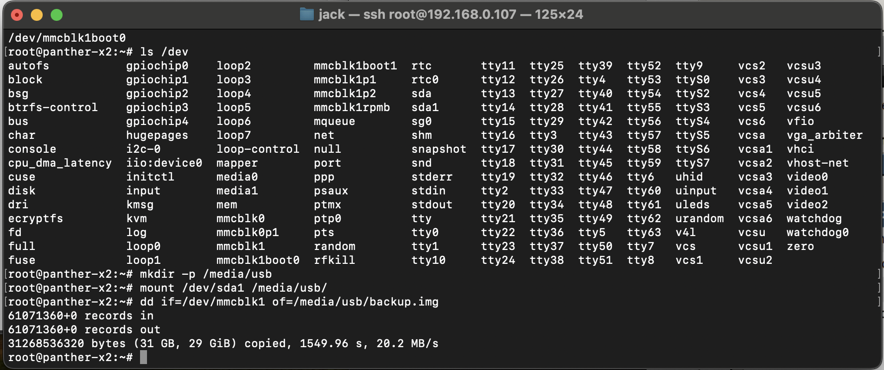Click the urandom entry in listing

click(699, 218)
